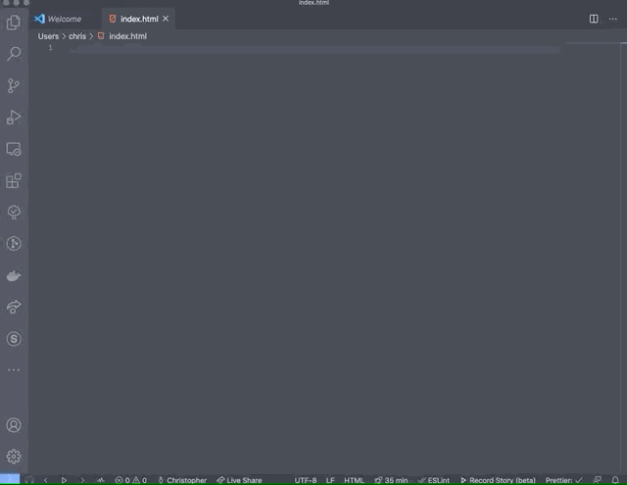Open the editor More Actions ellipsis

click(613, 19)
